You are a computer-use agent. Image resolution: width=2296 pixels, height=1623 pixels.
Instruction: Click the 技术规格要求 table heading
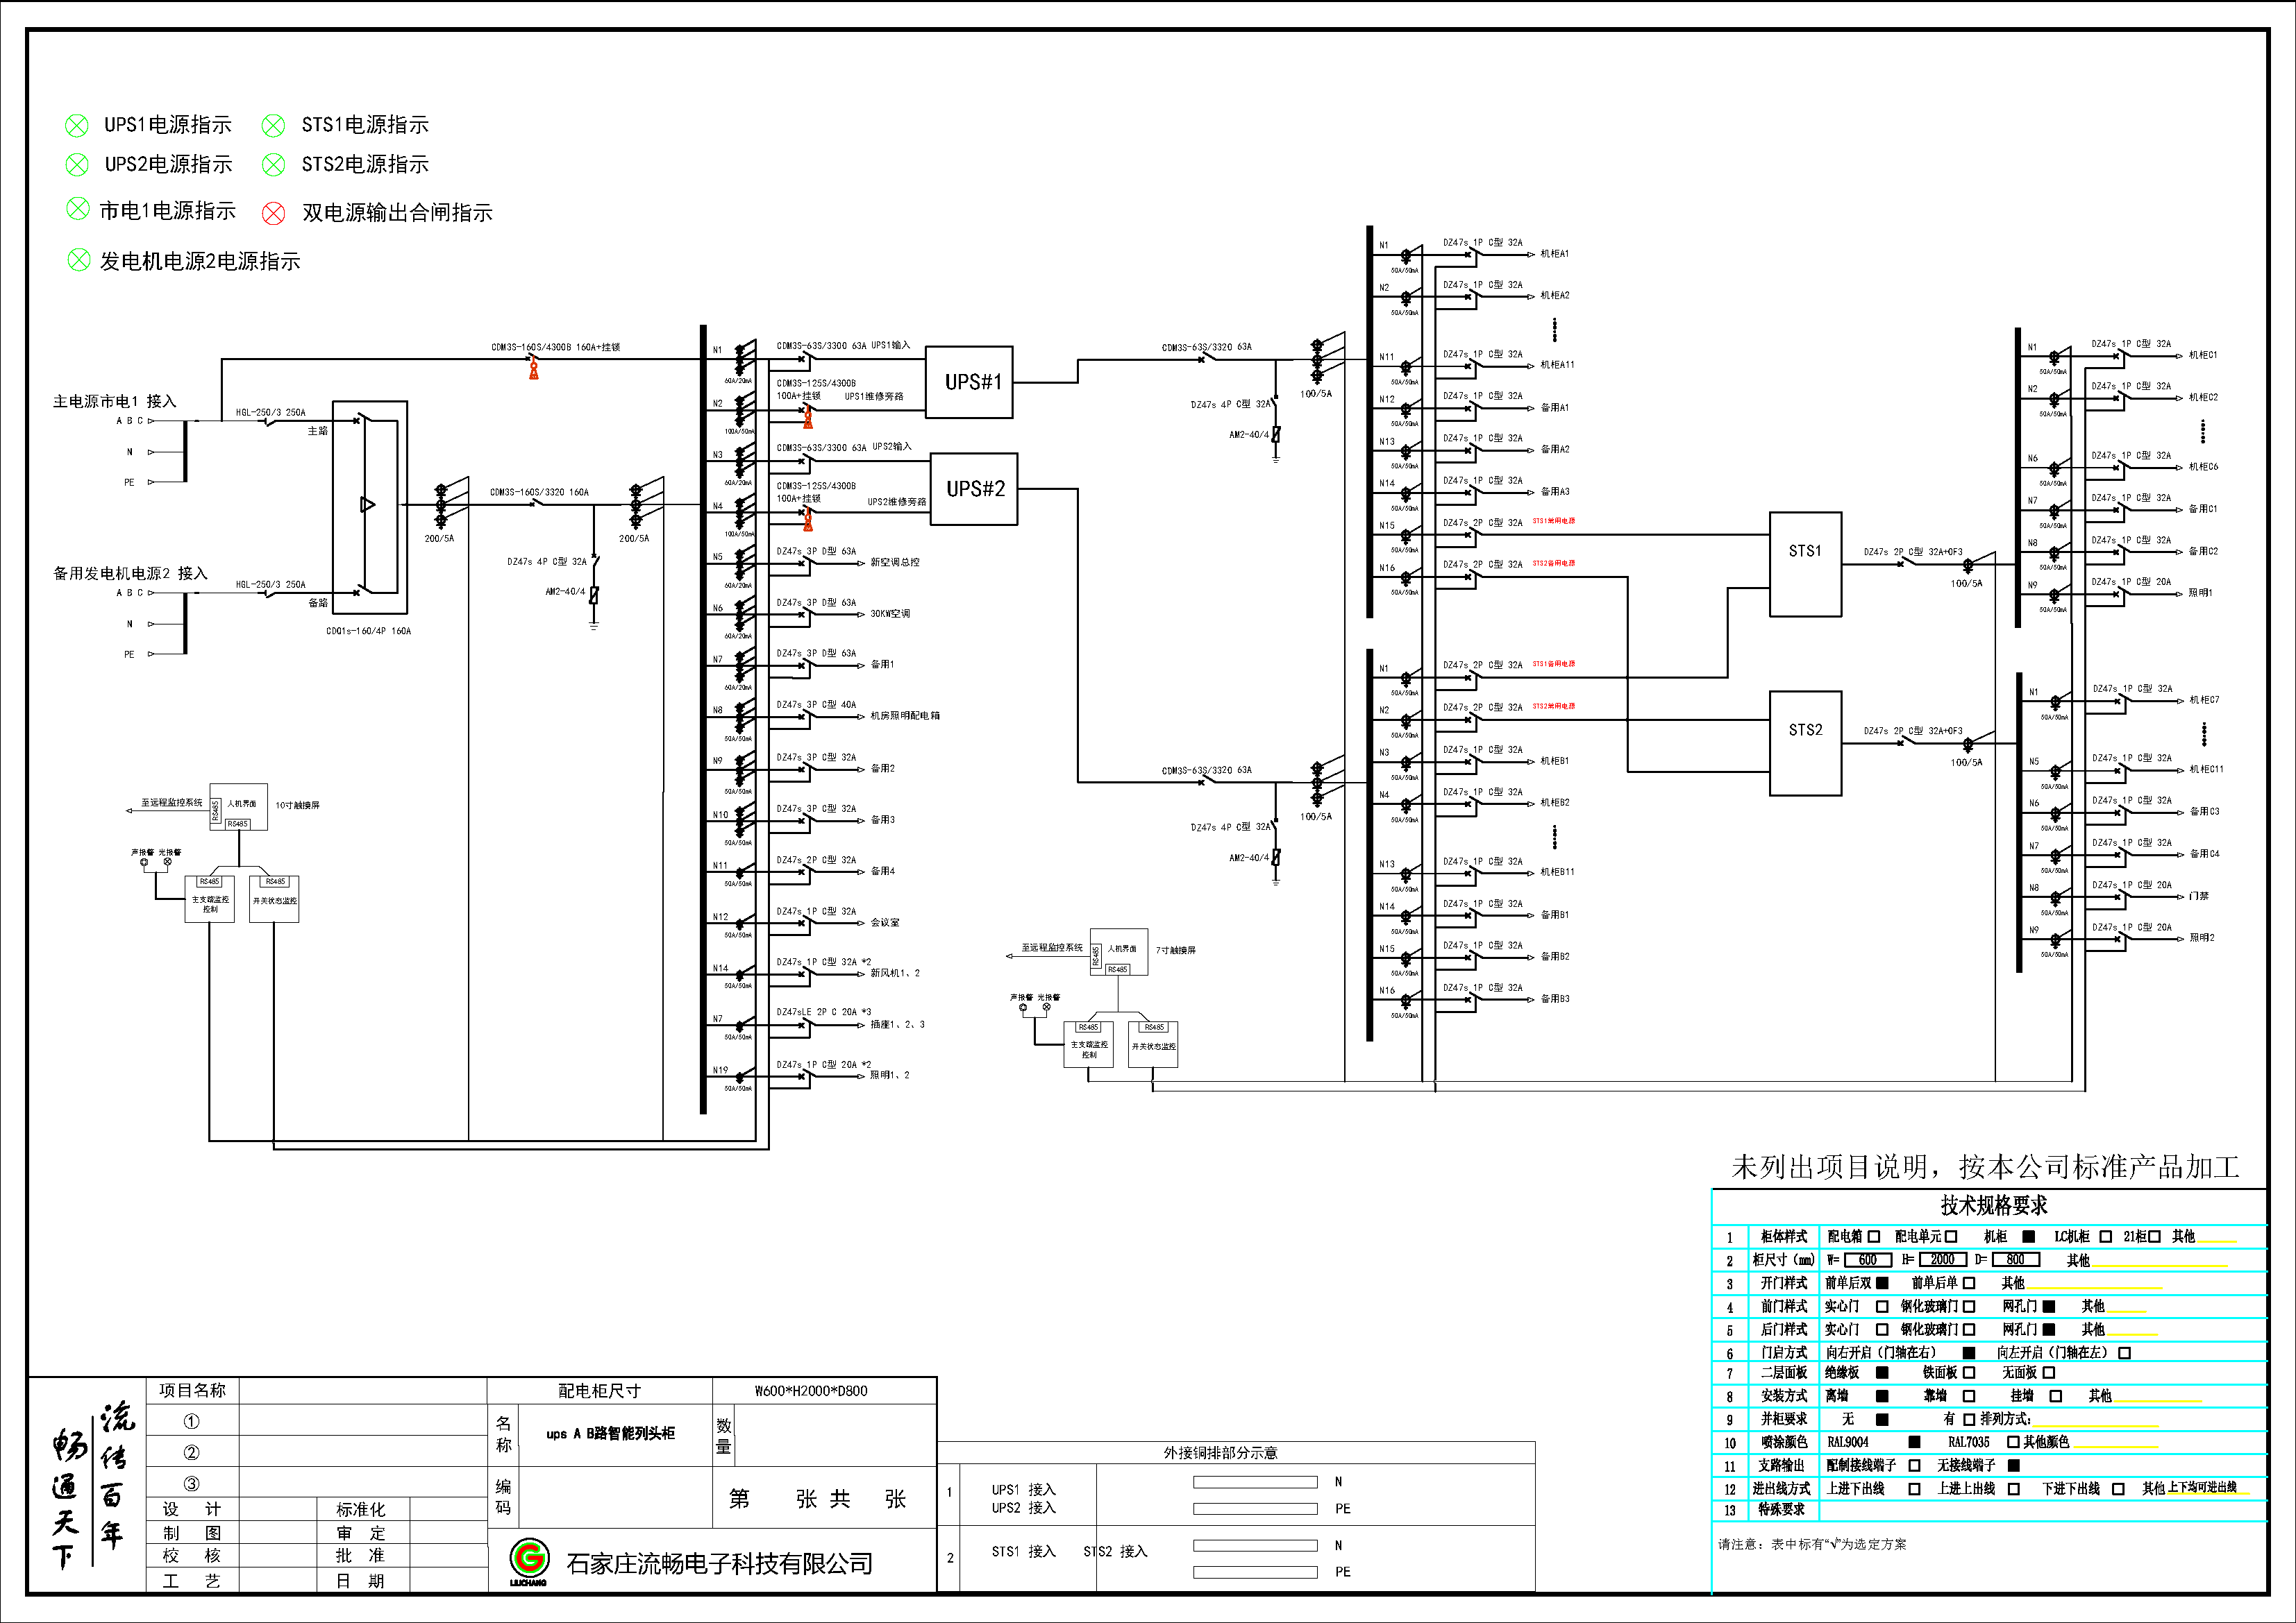click(1993, 1205)
